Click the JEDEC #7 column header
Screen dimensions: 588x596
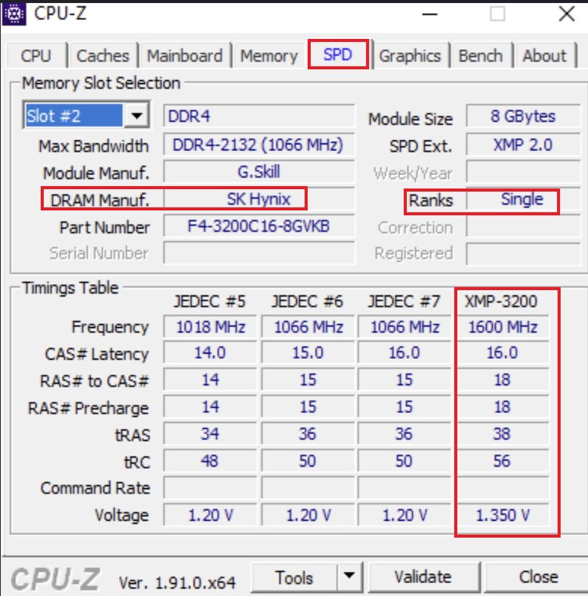point(404,302)
